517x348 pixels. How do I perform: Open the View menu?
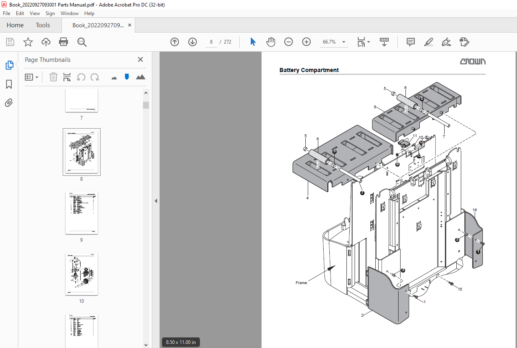[x=35, y=13]
